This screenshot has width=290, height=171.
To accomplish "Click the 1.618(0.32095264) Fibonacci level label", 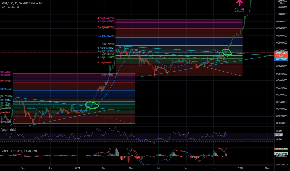I will [106, 36].
